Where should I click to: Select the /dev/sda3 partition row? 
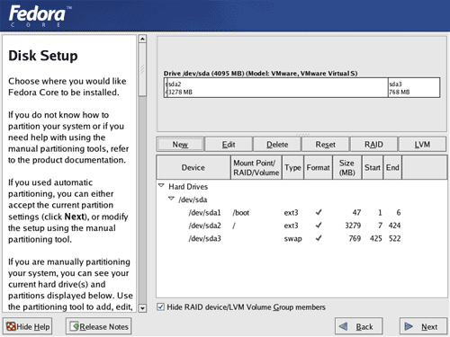pyautogui.click(x=301, y=238)
